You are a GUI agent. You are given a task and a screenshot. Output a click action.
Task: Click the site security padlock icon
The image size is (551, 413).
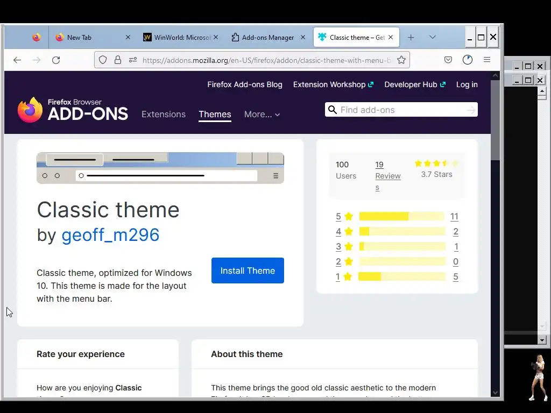coord(118,60)
